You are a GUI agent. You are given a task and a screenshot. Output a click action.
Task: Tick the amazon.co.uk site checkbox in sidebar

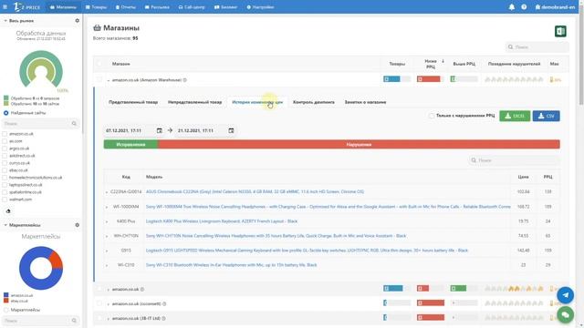click(x=5, y=134)
